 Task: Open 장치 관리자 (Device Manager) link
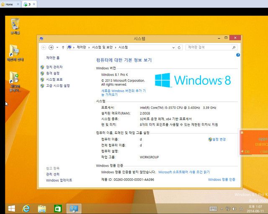pyautogui.click(x=54, y=67)
